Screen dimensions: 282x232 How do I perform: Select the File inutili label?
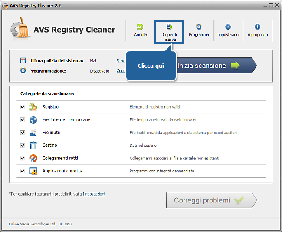point(51,133)
